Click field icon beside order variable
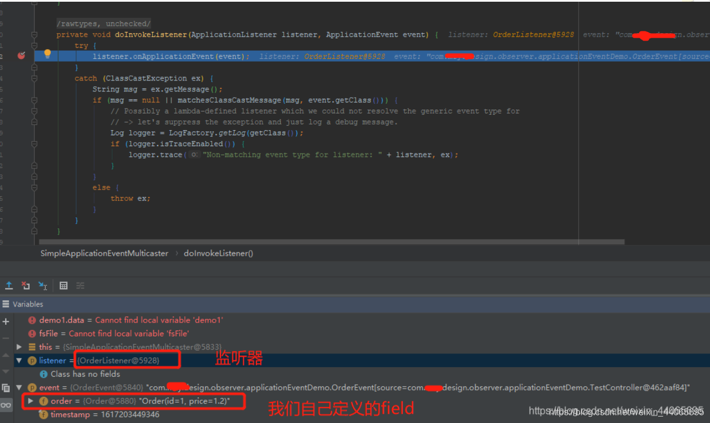Screen dimensions: 710x423 click(x=43, y=401)
